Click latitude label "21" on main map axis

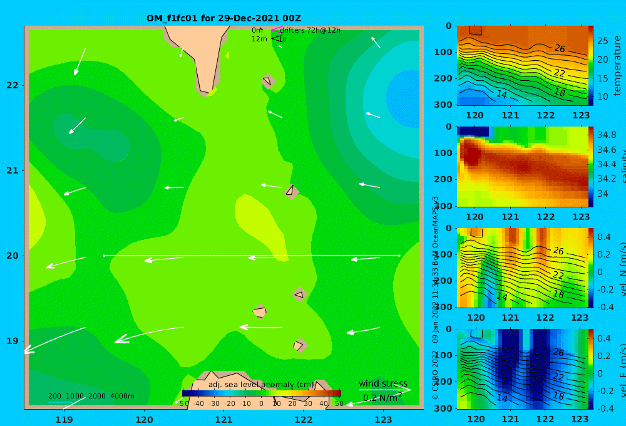(13, 170)
